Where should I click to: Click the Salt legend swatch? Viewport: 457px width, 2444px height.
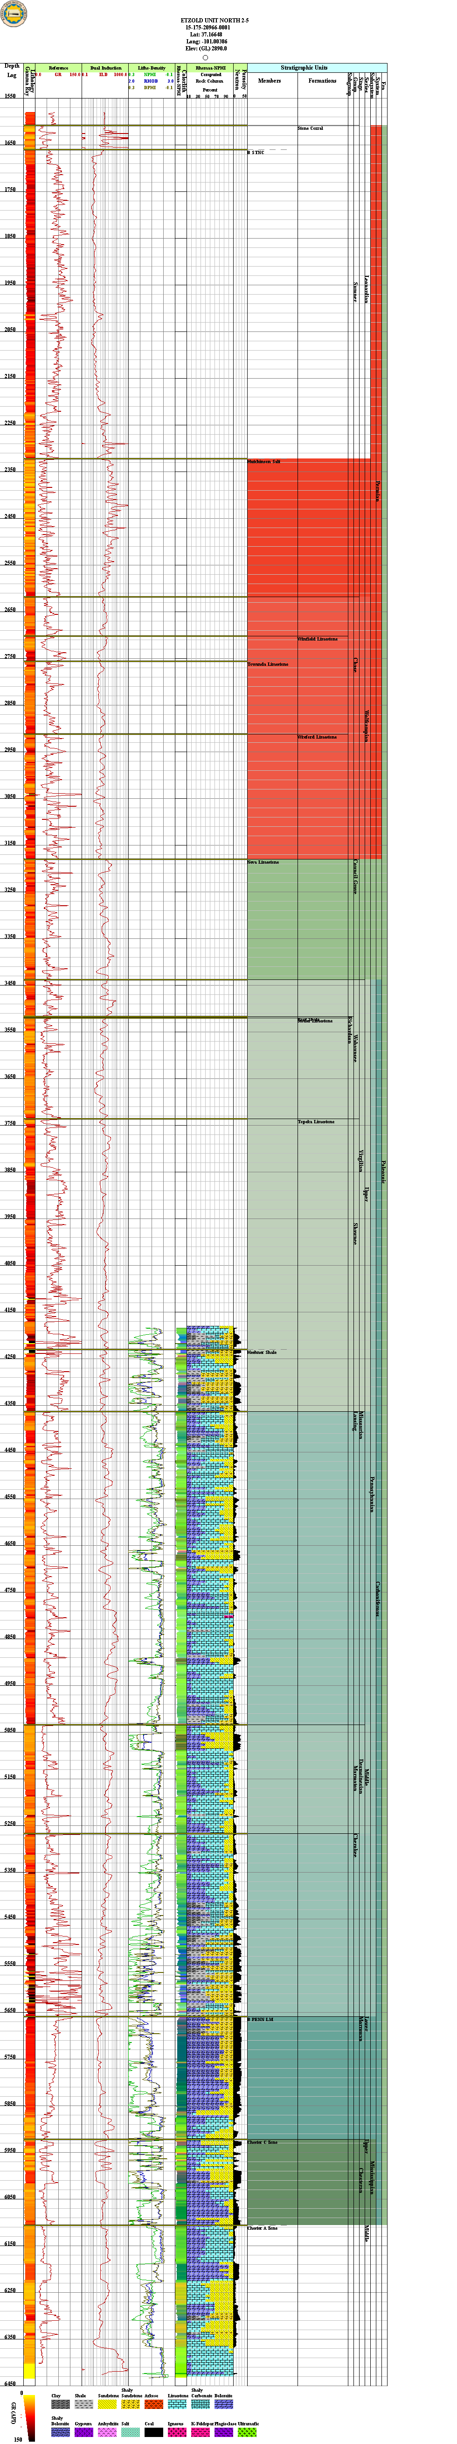(130, 2433)
